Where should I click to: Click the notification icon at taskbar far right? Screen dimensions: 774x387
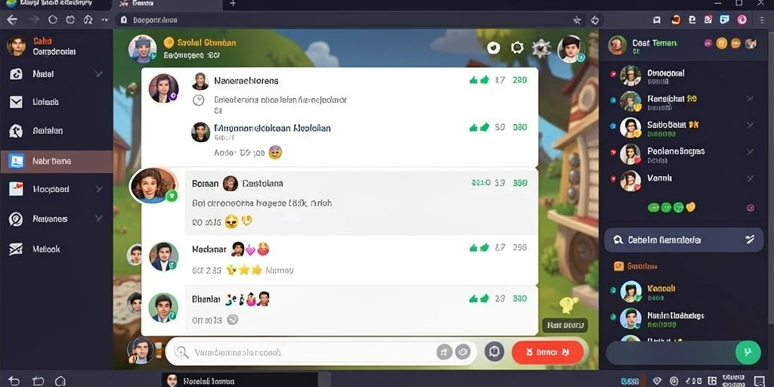click(760, 380)
